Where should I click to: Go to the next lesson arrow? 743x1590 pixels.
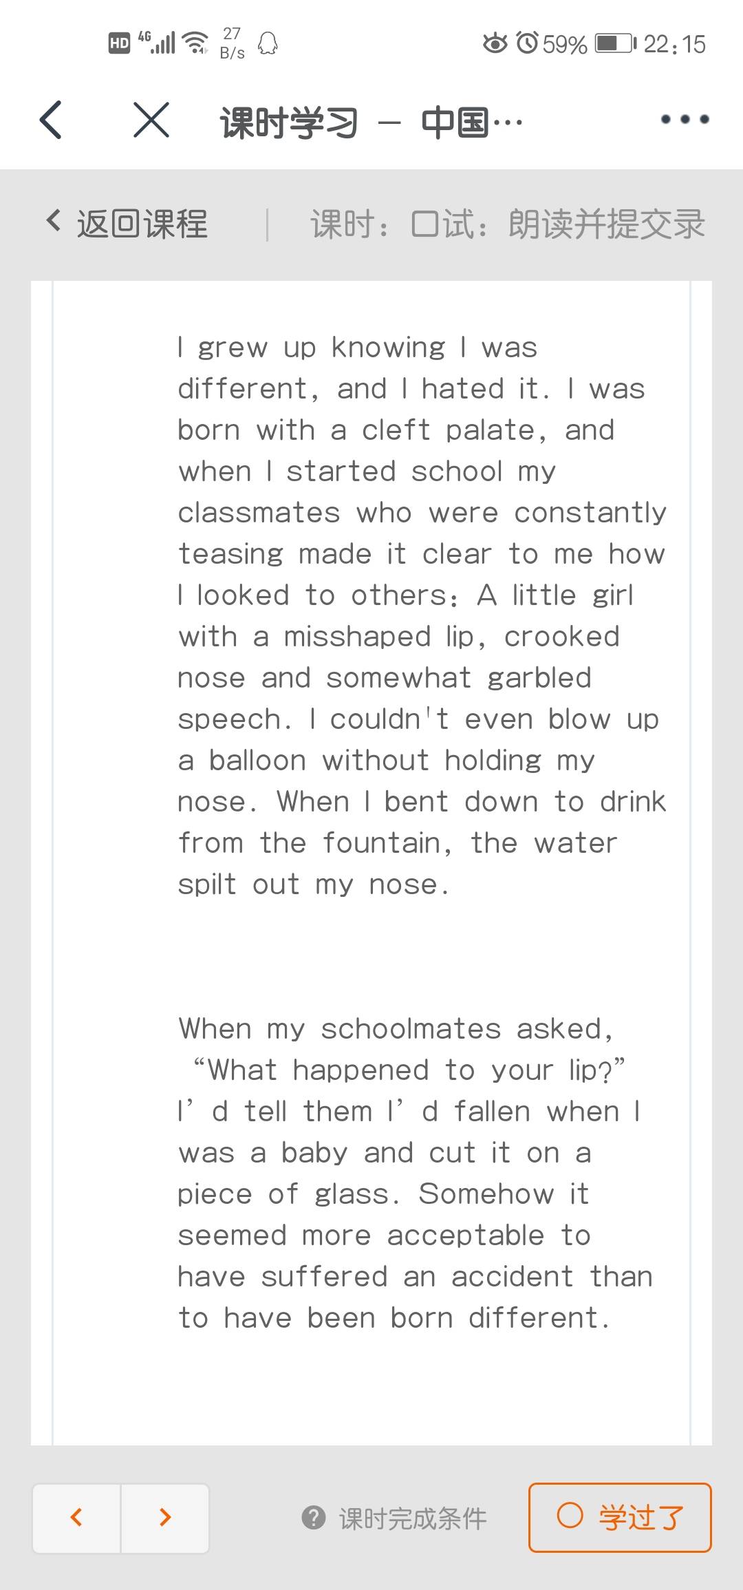point(165,1517)
